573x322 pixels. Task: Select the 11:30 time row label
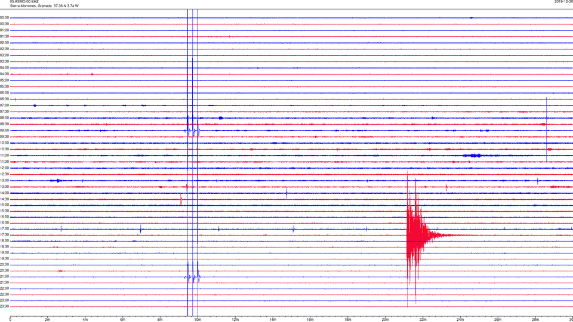4,162
